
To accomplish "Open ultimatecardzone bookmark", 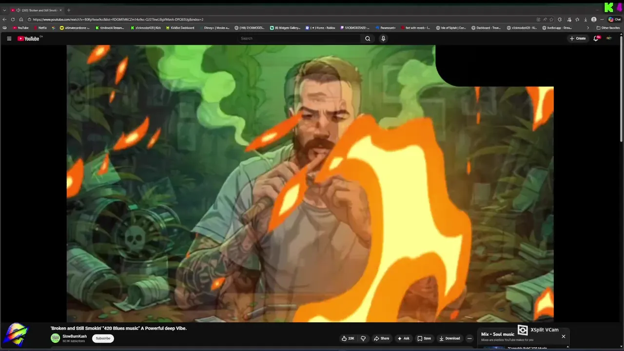I will point(74,28).
